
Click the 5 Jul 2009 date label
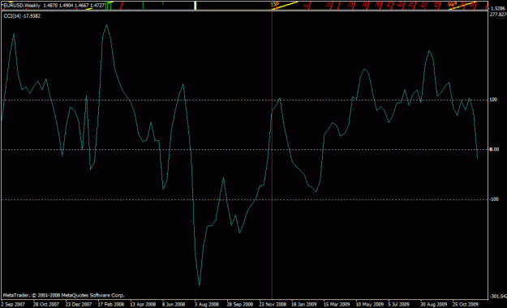(x=398, y=305)
